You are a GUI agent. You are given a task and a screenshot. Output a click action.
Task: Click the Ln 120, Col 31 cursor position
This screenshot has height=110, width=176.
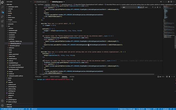tap(141, 109)
